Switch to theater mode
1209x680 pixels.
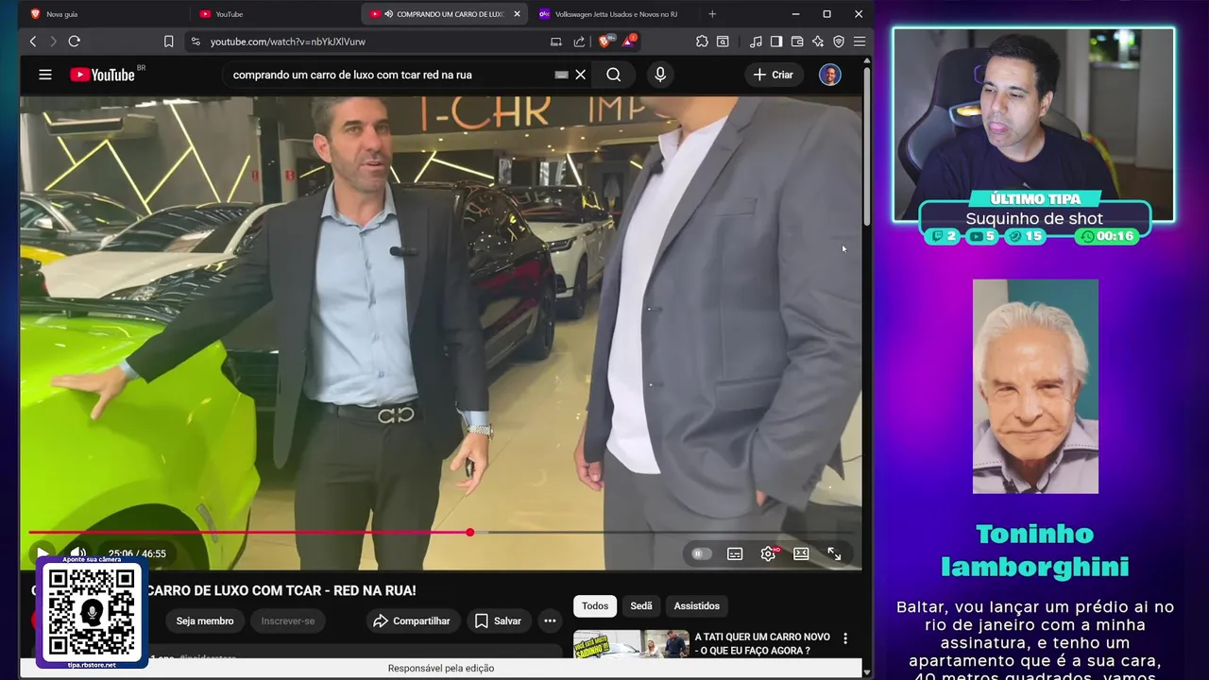click(x=801, y=554)
